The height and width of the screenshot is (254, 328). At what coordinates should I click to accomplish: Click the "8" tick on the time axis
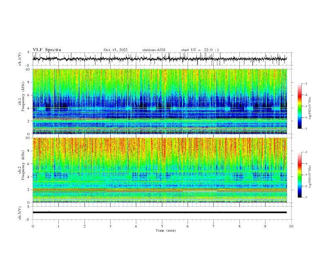[239, 226]
